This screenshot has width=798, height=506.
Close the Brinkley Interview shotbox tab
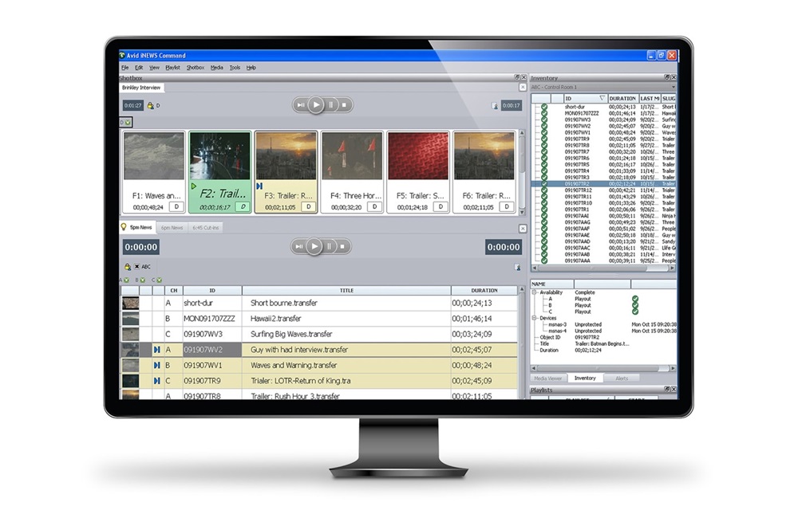click(522, 88)
